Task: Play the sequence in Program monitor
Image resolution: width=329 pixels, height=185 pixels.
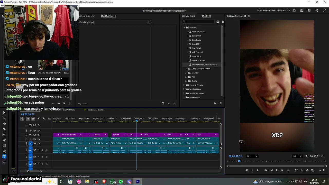Action: coord(277,170)
